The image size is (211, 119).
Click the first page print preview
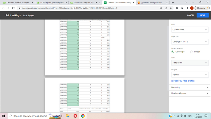point(85,47)
